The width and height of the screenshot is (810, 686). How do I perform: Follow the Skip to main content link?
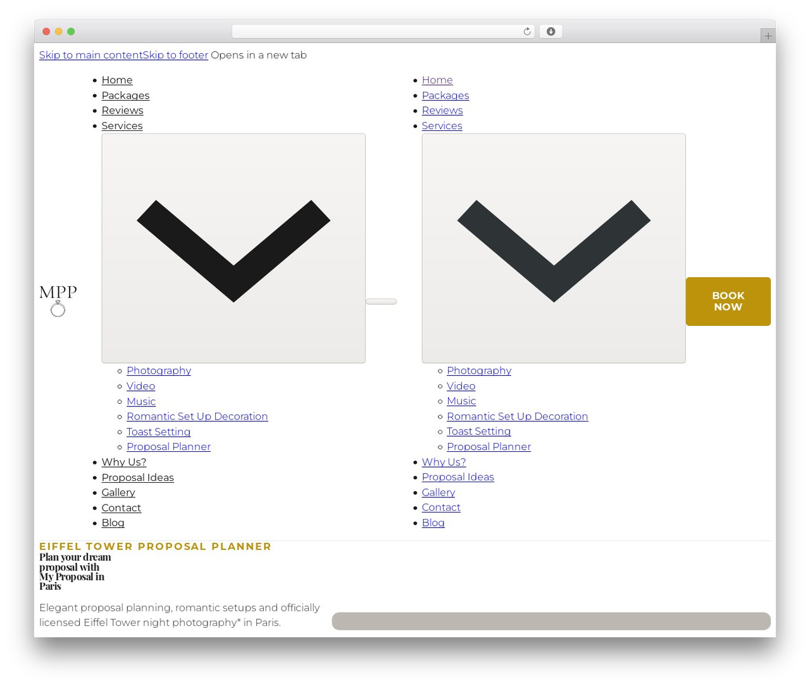90,55
